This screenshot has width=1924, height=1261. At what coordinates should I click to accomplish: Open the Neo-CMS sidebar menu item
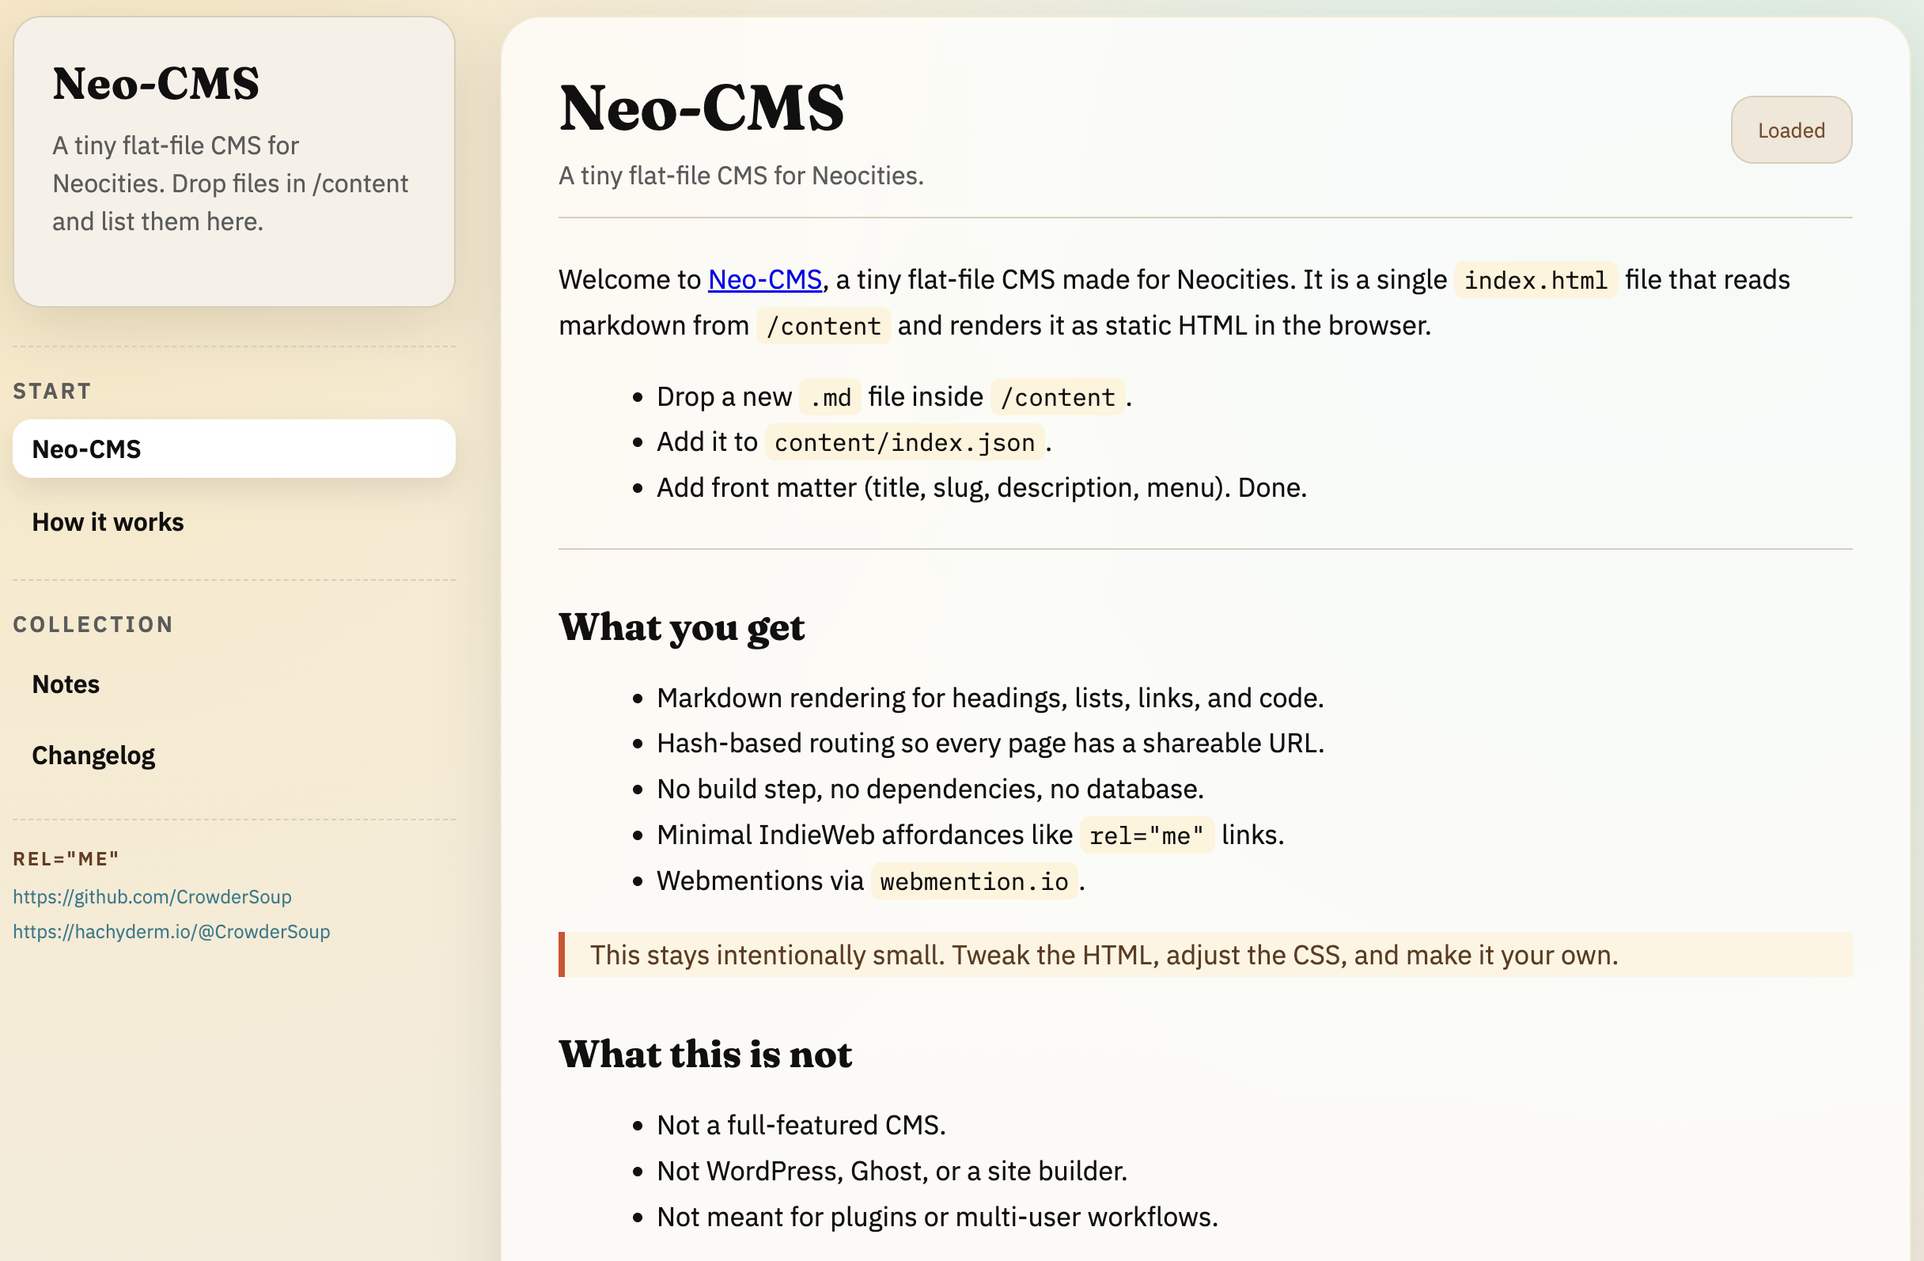233,449
